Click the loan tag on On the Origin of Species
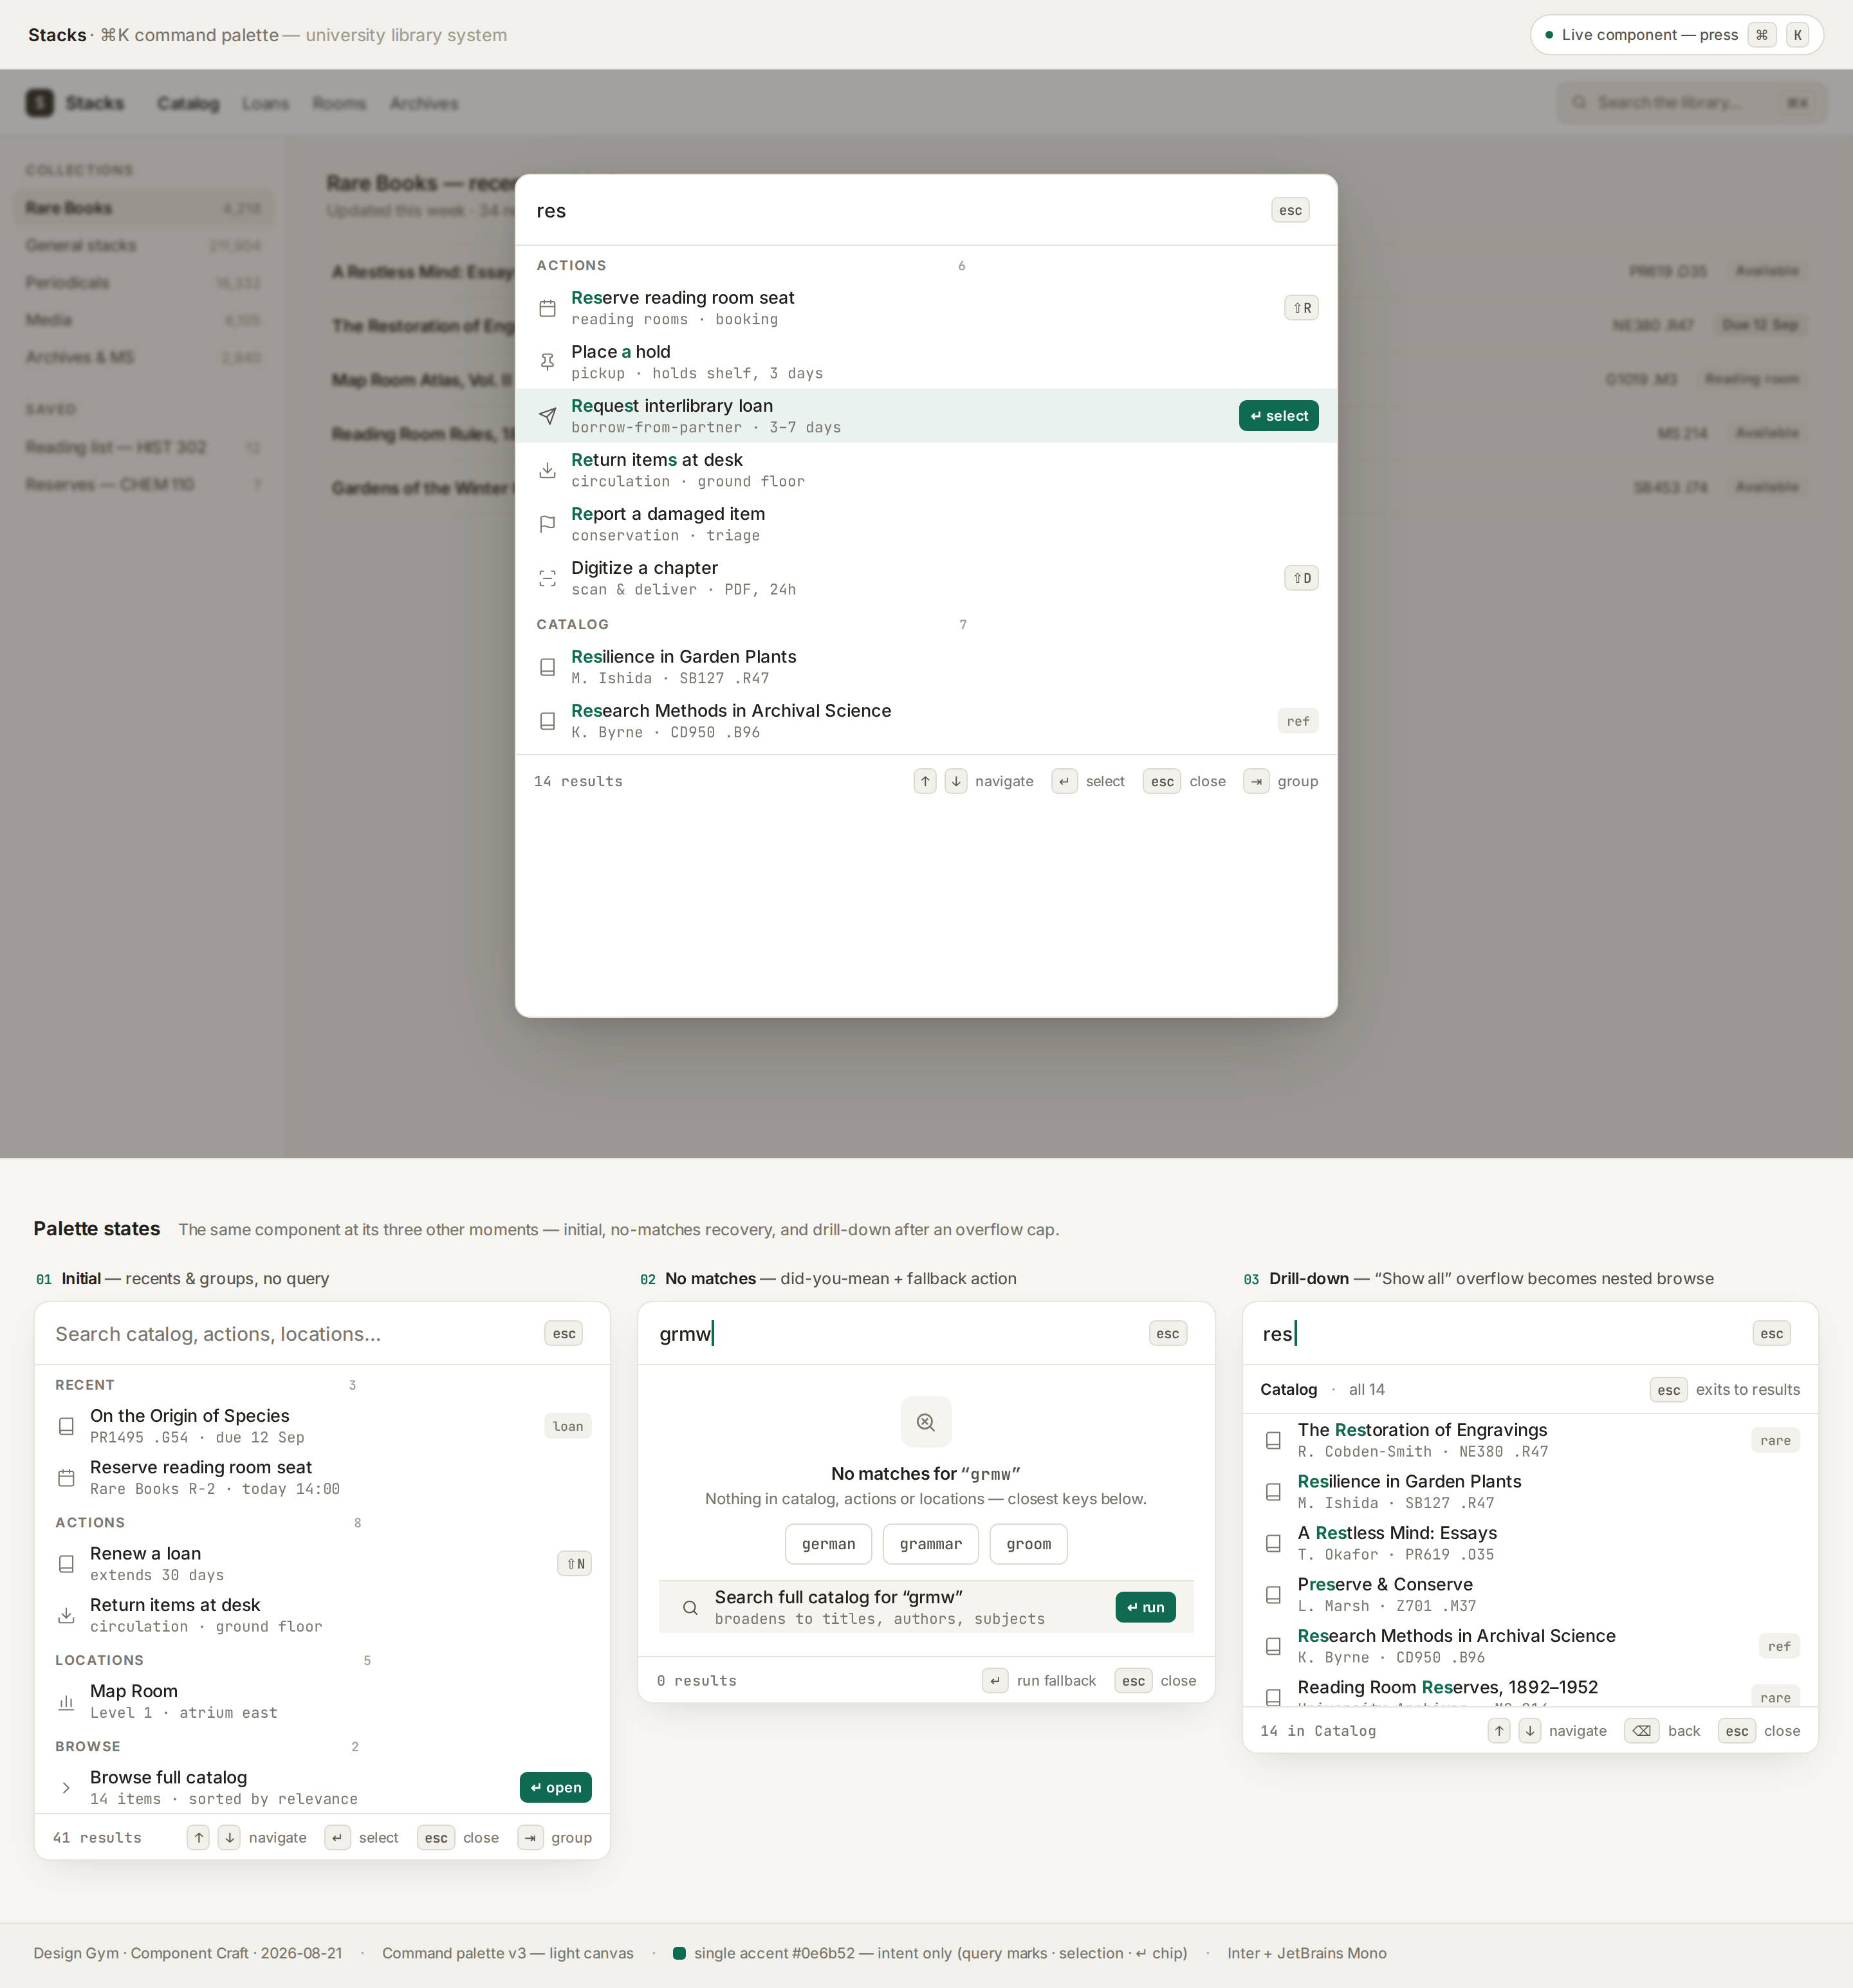This screenshot has width=1853, height=1988. click(568, 1426)
